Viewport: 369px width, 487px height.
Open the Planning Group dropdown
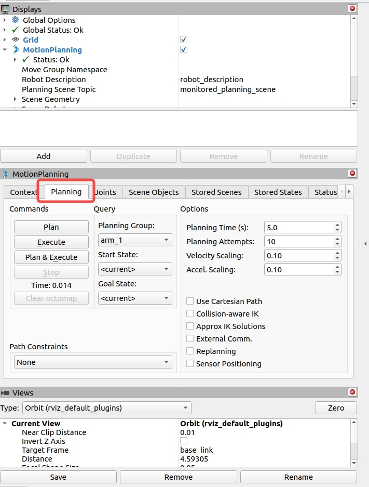point(135,240)
